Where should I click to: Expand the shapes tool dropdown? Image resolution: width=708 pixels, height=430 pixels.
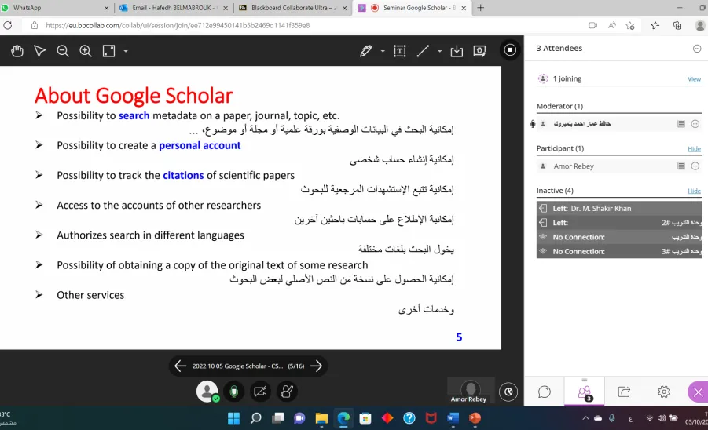[439, 51]
